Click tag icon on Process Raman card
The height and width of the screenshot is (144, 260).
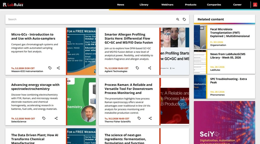pyautogui.click(x=139, y=118)
